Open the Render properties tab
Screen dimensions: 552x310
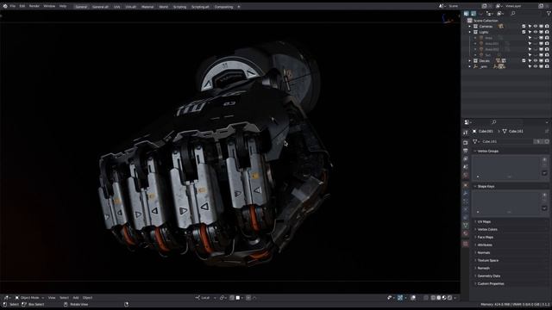point(466,142)
